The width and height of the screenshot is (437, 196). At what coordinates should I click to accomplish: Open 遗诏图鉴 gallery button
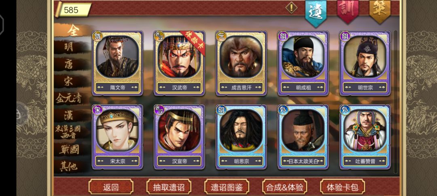point(227,187)
